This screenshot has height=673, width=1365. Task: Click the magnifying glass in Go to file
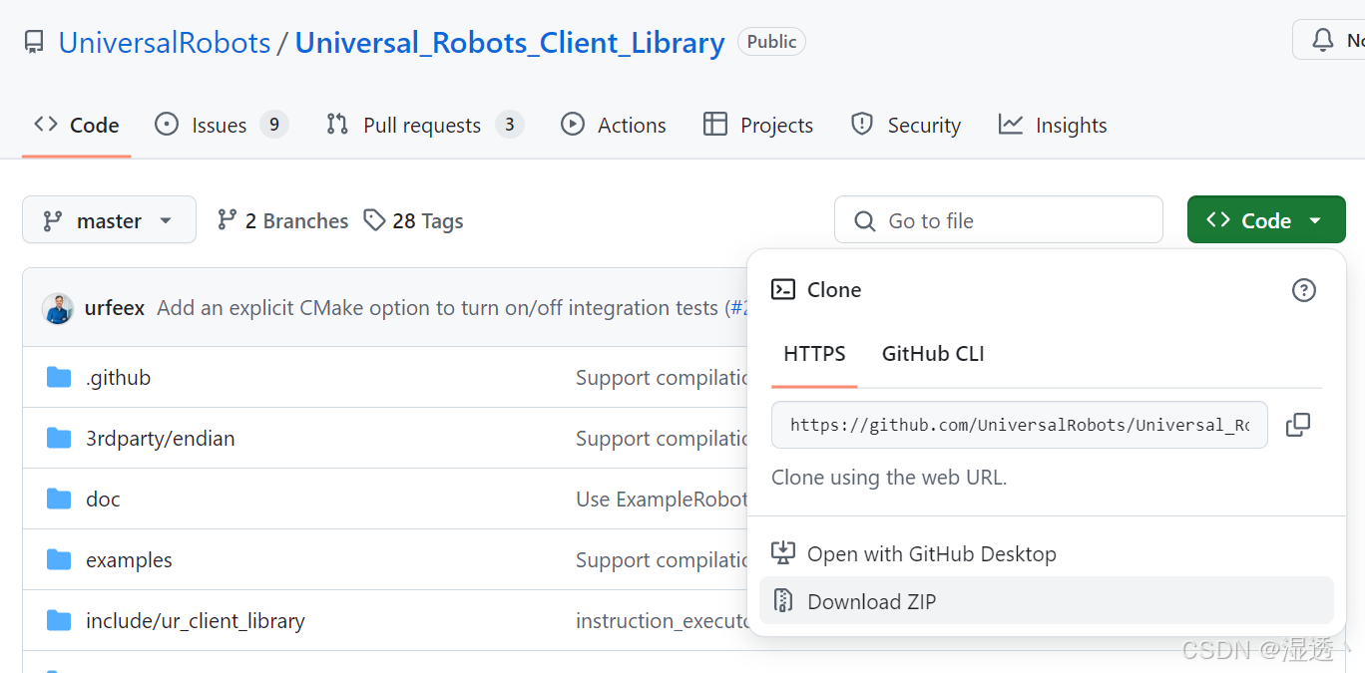click(x=864, y=219)
